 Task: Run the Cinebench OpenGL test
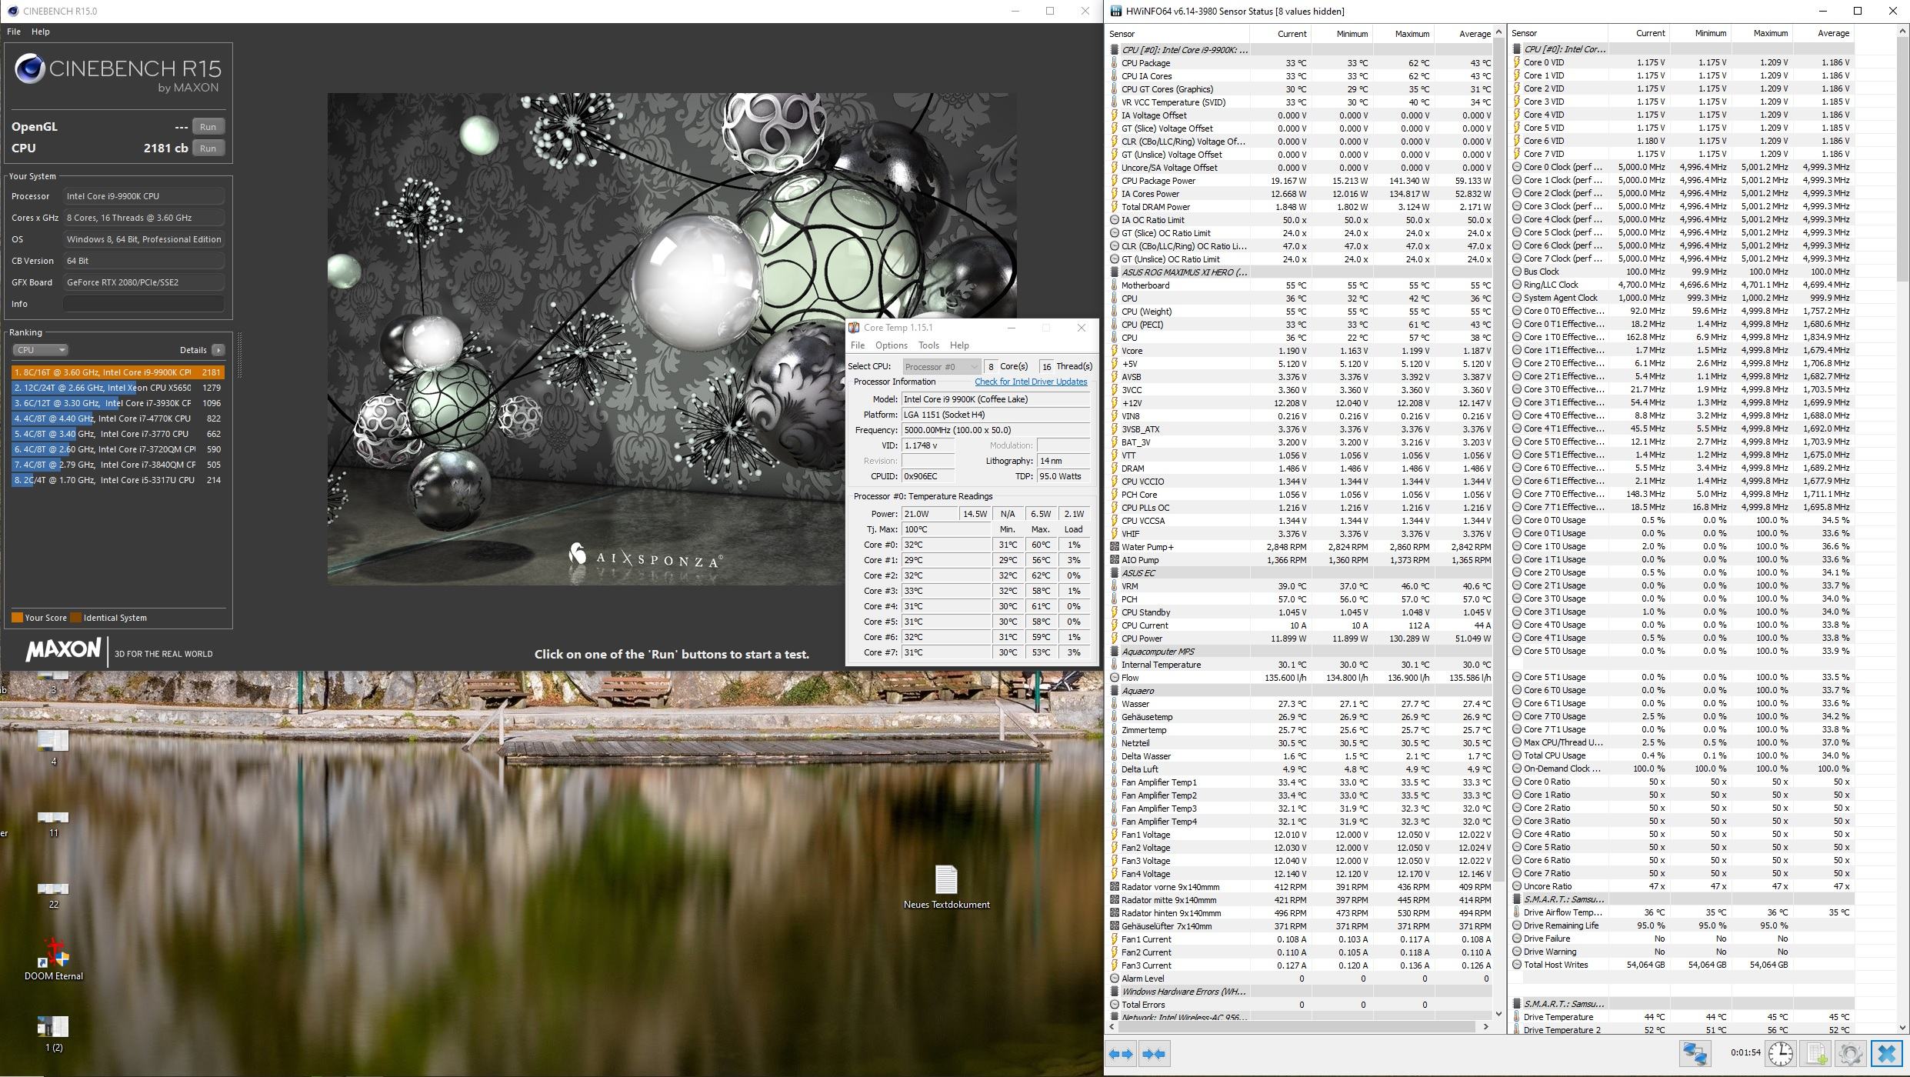coord(208,127)
